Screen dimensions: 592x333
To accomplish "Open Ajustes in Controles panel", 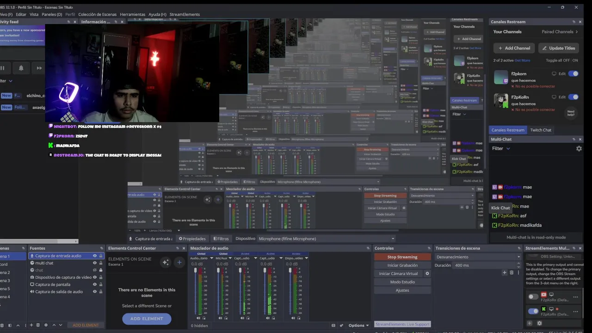I will click(402, 290).
